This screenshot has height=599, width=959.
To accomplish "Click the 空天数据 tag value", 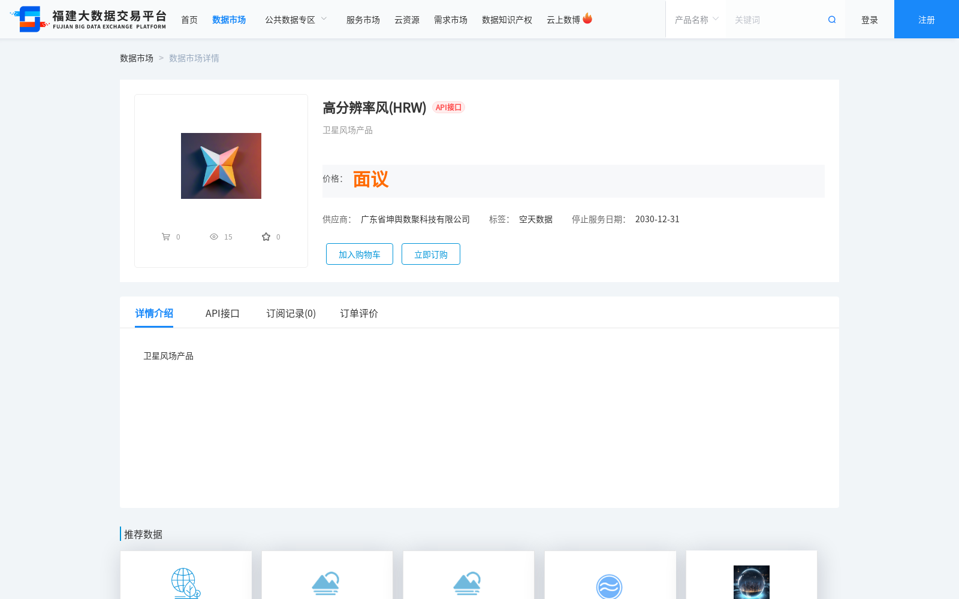I will (536, 219).
